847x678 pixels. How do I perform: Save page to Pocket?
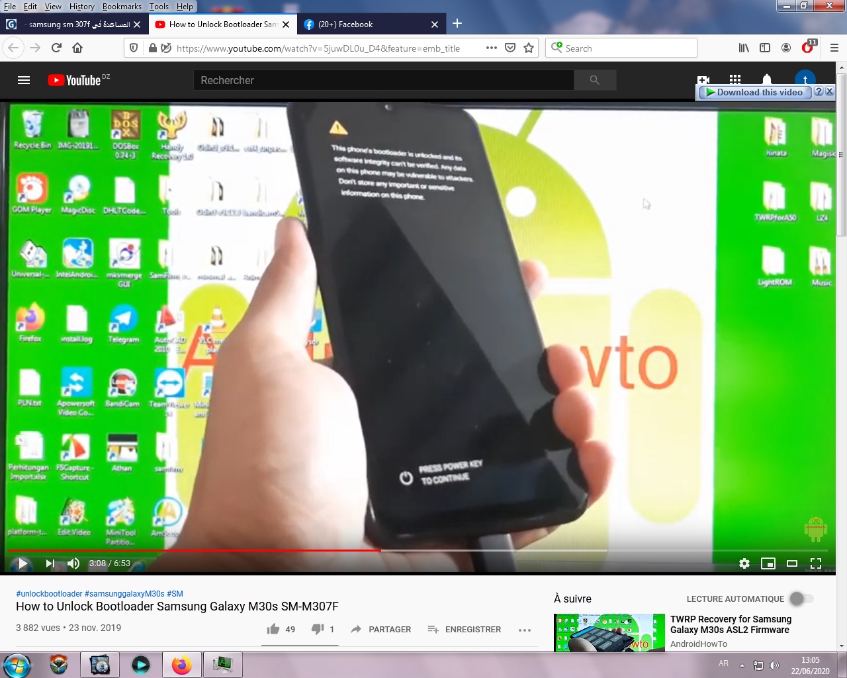510,48
